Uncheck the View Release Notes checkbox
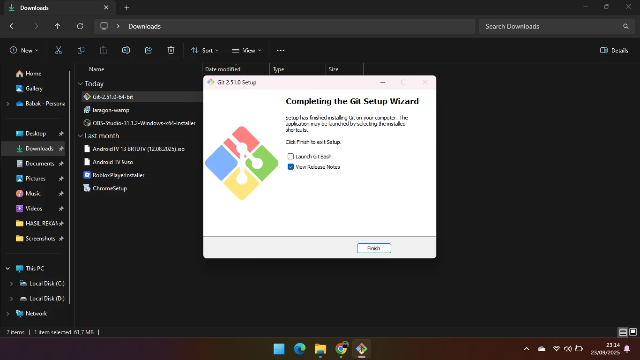The width and height of the screenshot is (640, 360). click(291, 167)
